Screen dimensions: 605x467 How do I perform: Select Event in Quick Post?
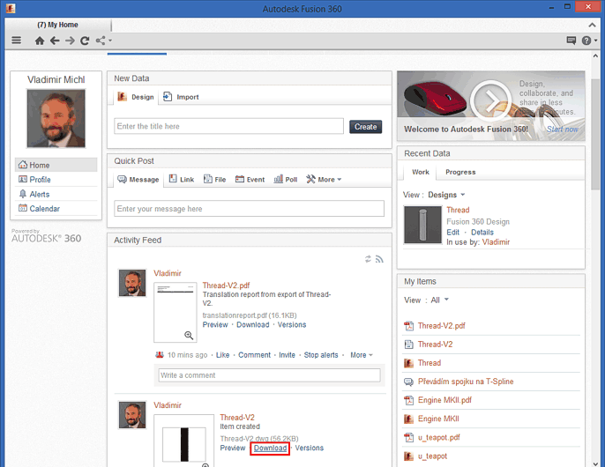click(250, 180)
